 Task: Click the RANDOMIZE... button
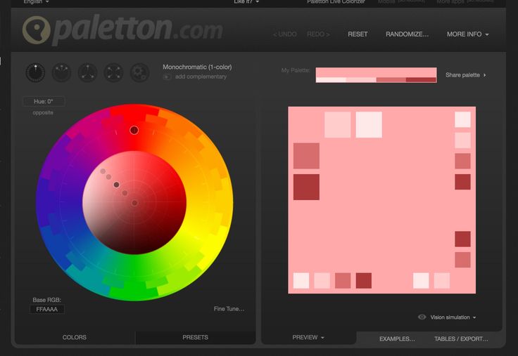pyautogui.click(x=407, y=34)
